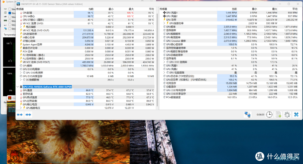This screenshot has height=164, width=303.
Task: Click the blue outward-pointing arrows expand button
Action: coord(20,115)
